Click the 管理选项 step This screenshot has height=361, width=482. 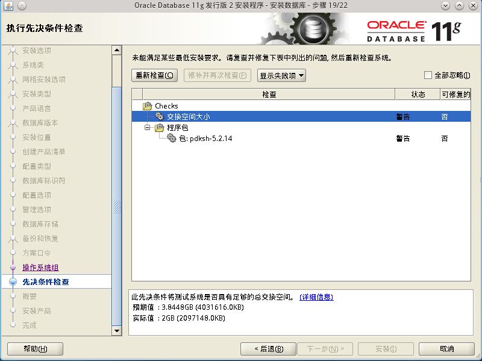(37, 209)
